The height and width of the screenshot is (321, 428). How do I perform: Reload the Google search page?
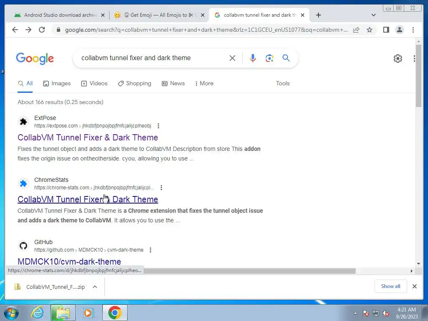(42, 30)
